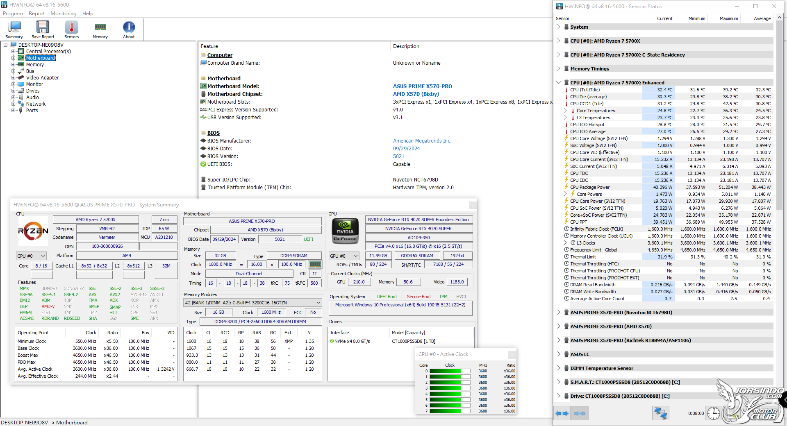Click the BIOS date 09/29/2024 link
Image resolution: width=787 pixels, height=426 pixels.
pos(407,149)
